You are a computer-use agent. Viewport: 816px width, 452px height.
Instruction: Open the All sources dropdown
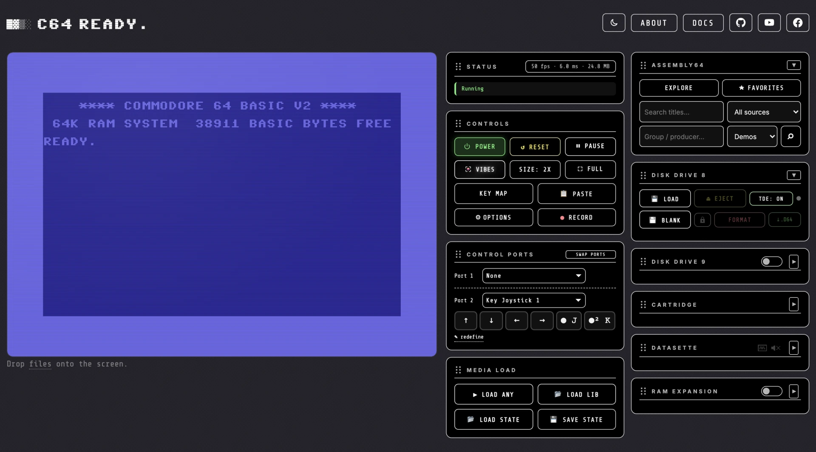click(764, 112)
